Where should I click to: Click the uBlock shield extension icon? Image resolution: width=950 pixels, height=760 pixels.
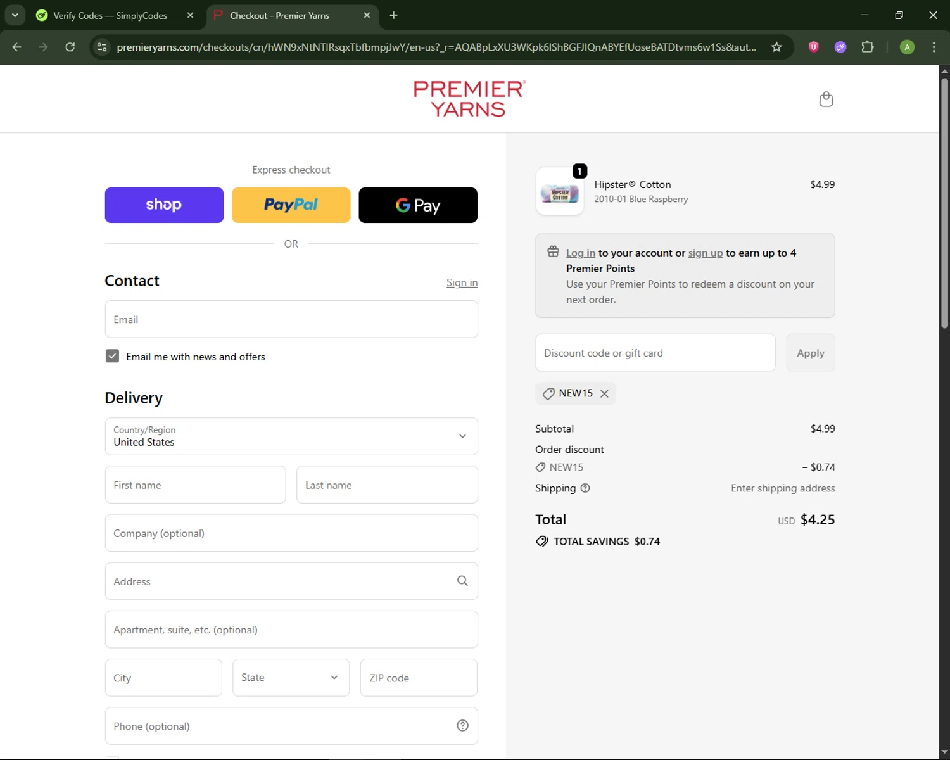click(814, 47)
